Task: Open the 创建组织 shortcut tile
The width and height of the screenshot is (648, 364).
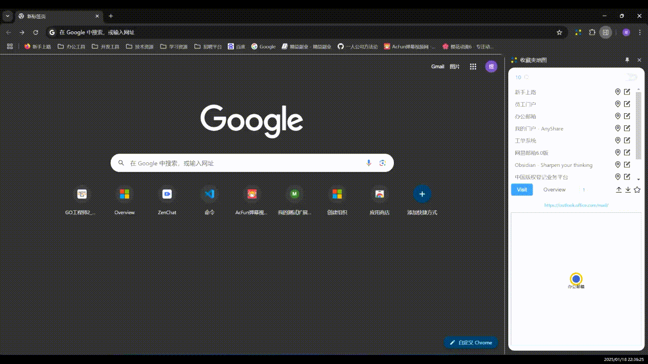Action: coord(337,201)
